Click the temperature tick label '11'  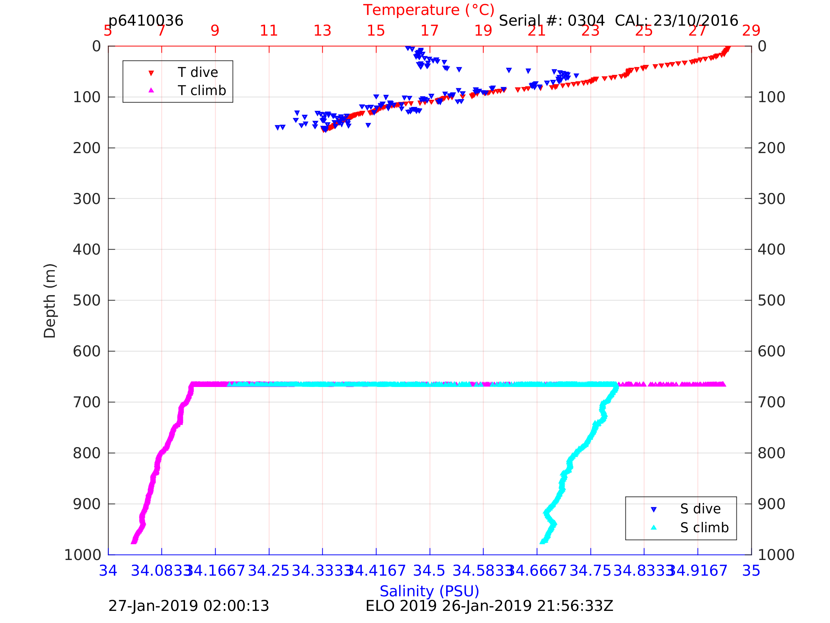click(269, 31)
